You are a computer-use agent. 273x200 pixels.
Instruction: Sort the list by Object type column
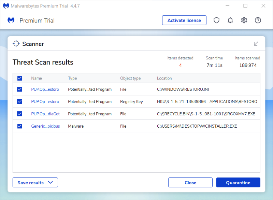pos(130,78)
